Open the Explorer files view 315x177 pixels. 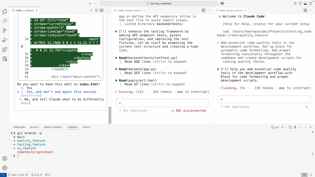[5, 12]
